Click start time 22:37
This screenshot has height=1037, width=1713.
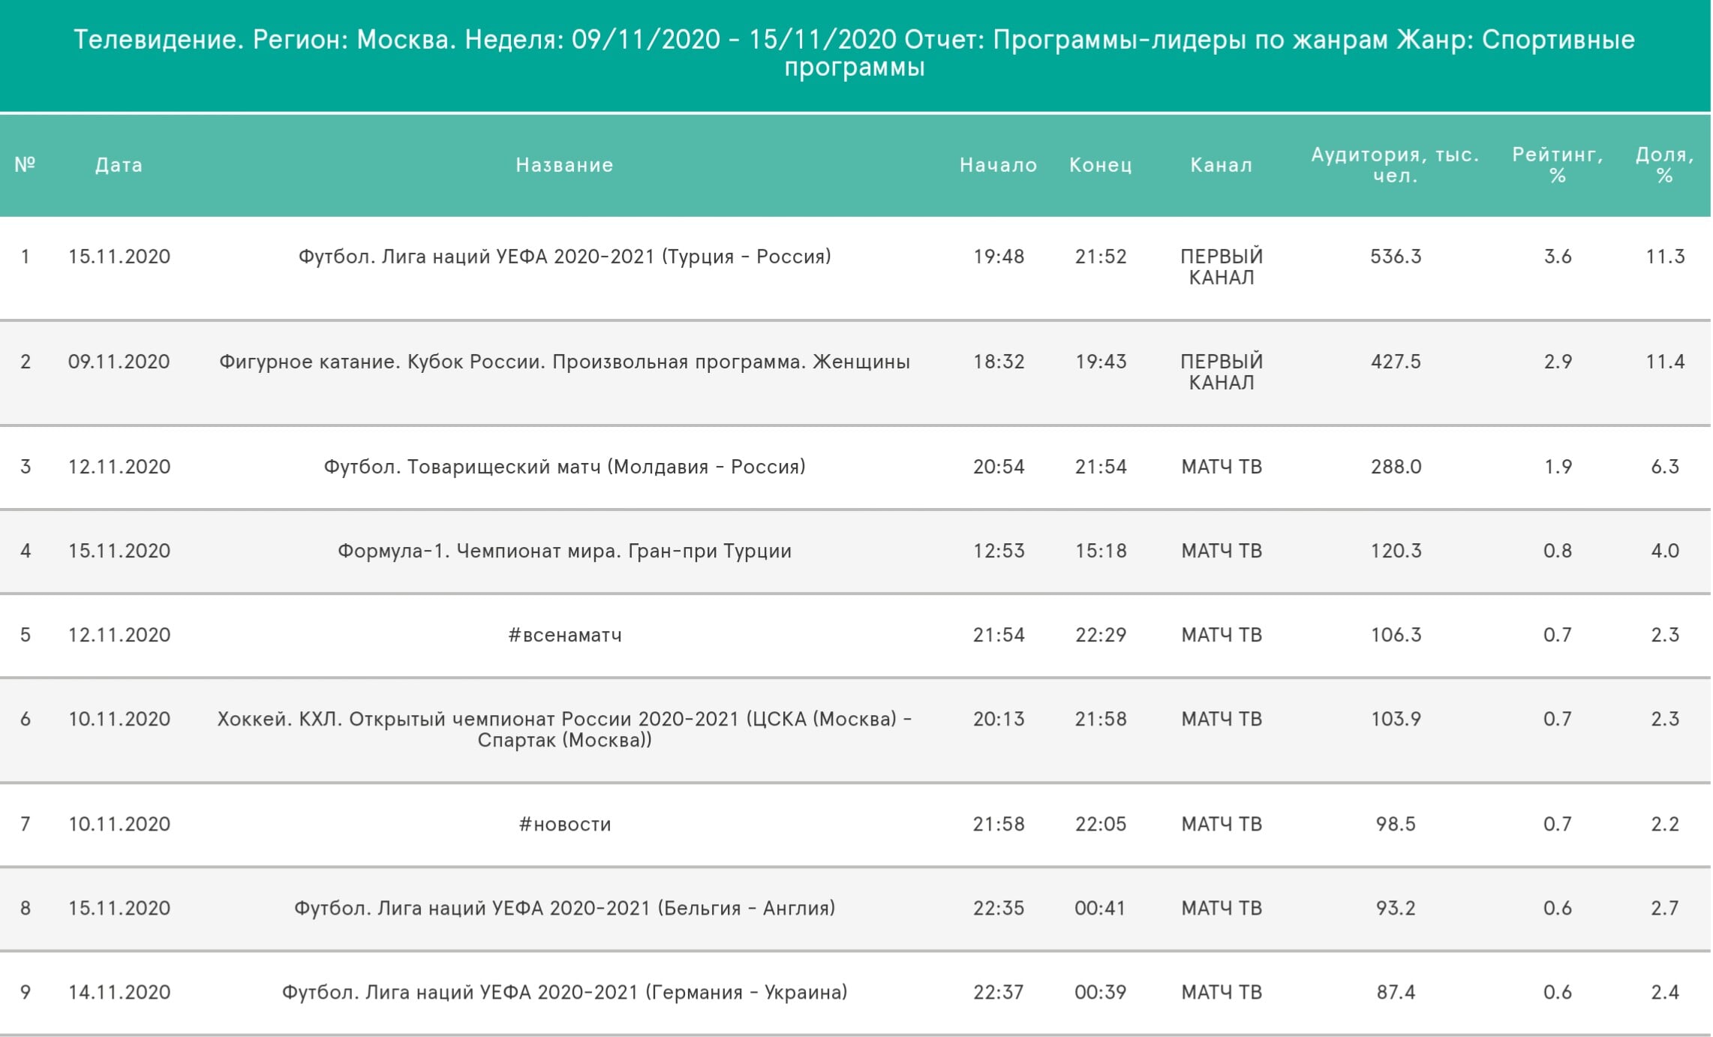pos(999,992)
